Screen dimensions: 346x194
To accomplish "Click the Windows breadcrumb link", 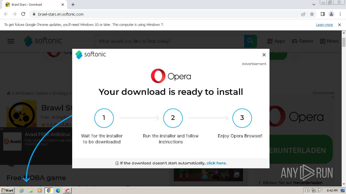I will click(x=23, y=93).
